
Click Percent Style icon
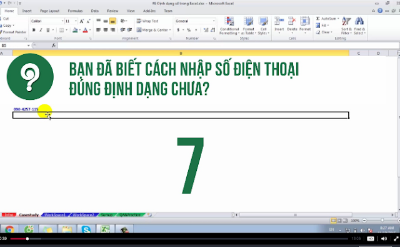[189, 30]
